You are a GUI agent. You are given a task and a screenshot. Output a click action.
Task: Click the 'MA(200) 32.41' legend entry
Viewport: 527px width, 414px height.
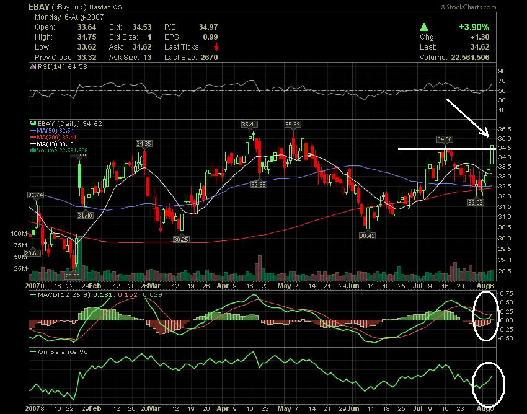[x=57, y=138]
